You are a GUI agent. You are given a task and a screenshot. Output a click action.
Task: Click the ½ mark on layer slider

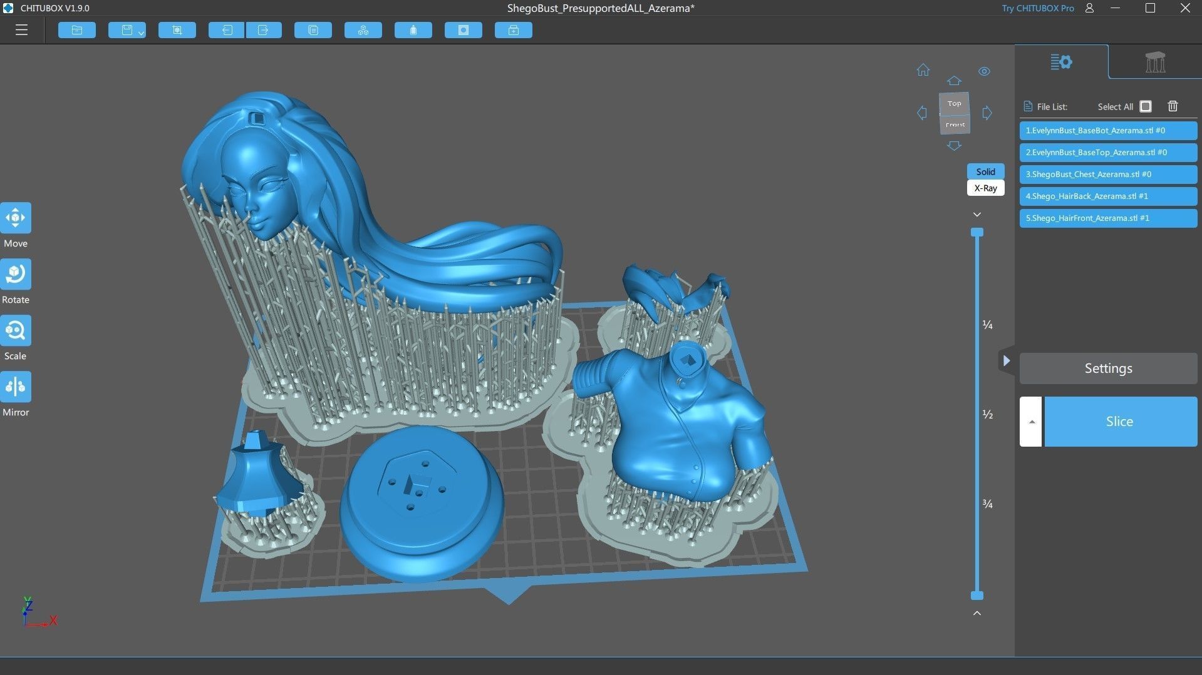[x=987, y=414]
